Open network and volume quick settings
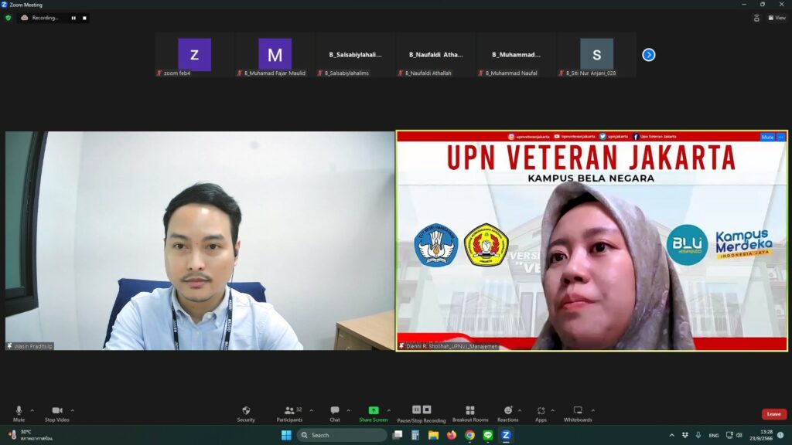Image resolution: width=792 pixels, height=445 pixels. (734, 435)
